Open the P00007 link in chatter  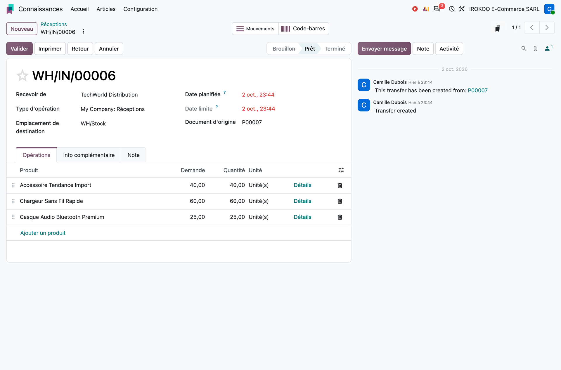pos(478,91)
